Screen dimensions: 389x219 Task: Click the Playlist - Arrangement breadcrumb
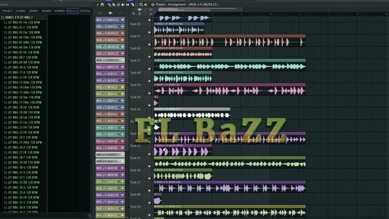pos(170,5)
